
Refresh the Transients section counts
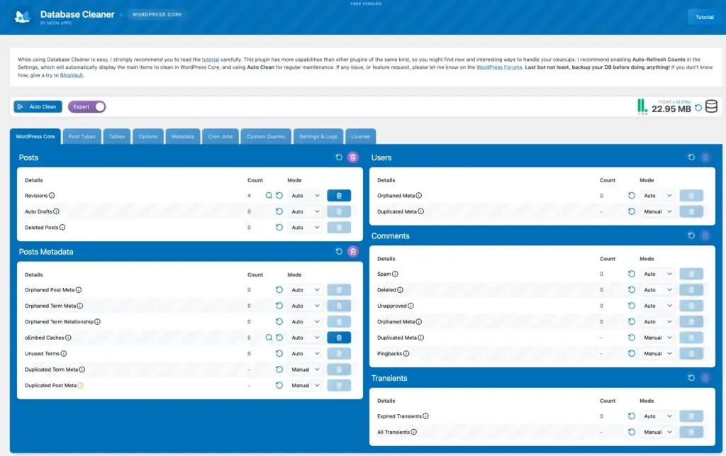click(x=691, y=378)
